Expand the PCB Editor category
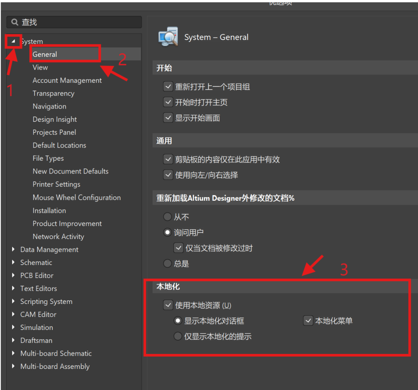This screenshot has height=390, width=418. (13, 275)
